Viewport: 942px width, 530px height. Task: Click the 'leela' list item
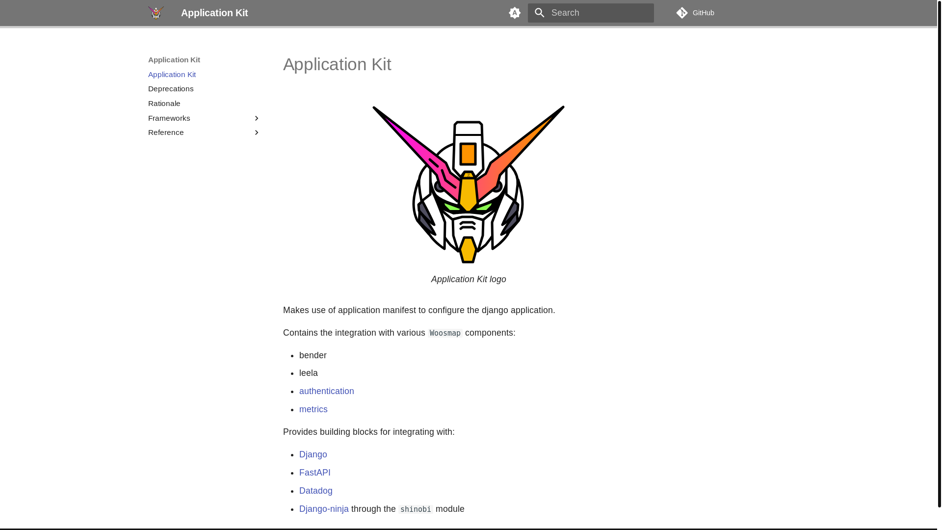pos(309,373)
